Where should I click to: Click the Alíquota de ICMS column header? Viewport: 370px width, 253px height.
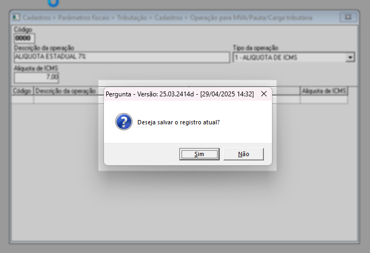[x=324, y=91]
